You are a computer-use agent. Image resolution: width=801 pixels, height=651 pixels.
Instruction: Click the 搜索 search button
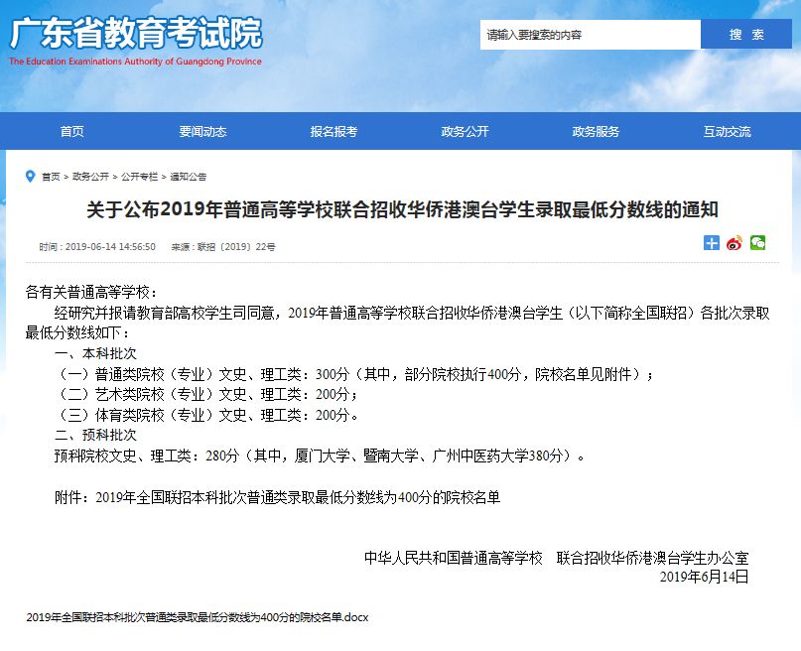click(x=746, y=34)
